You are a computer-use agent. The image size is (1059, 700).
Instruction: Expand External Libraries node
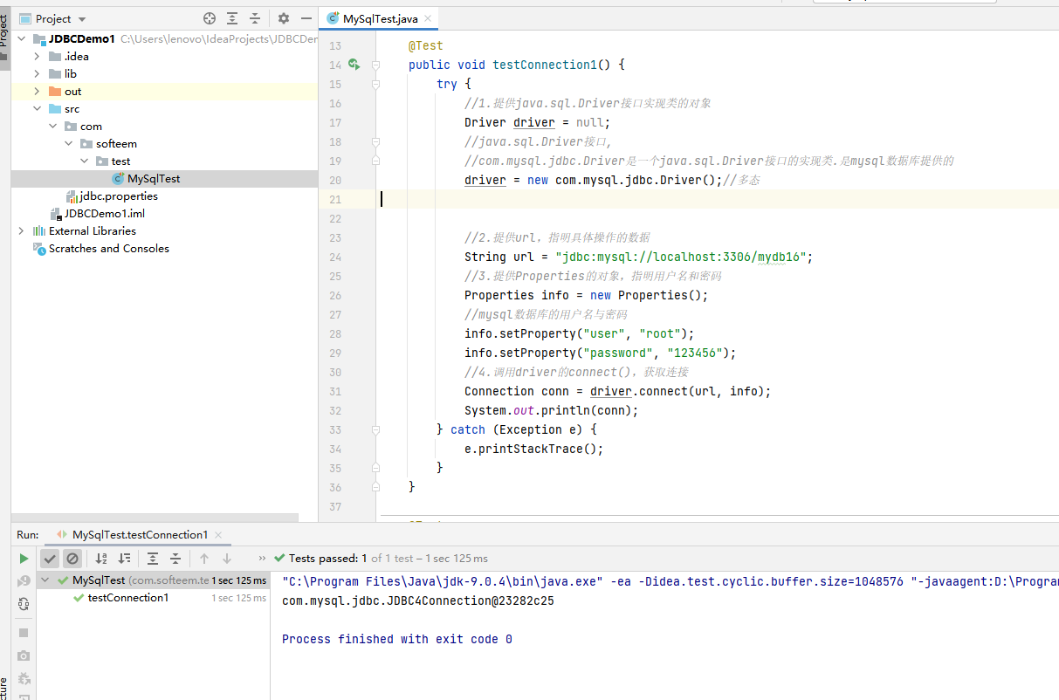21,231
